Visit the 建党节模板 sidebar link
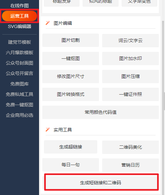The image size is (165, 195). pyautogui.click(x=20, y=42)
